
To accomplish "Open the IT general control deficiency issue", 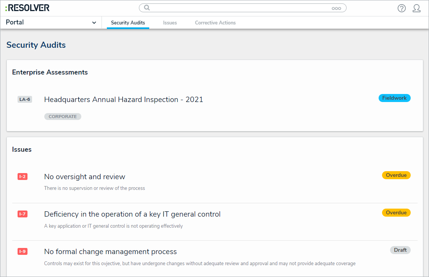I will 132,214.
